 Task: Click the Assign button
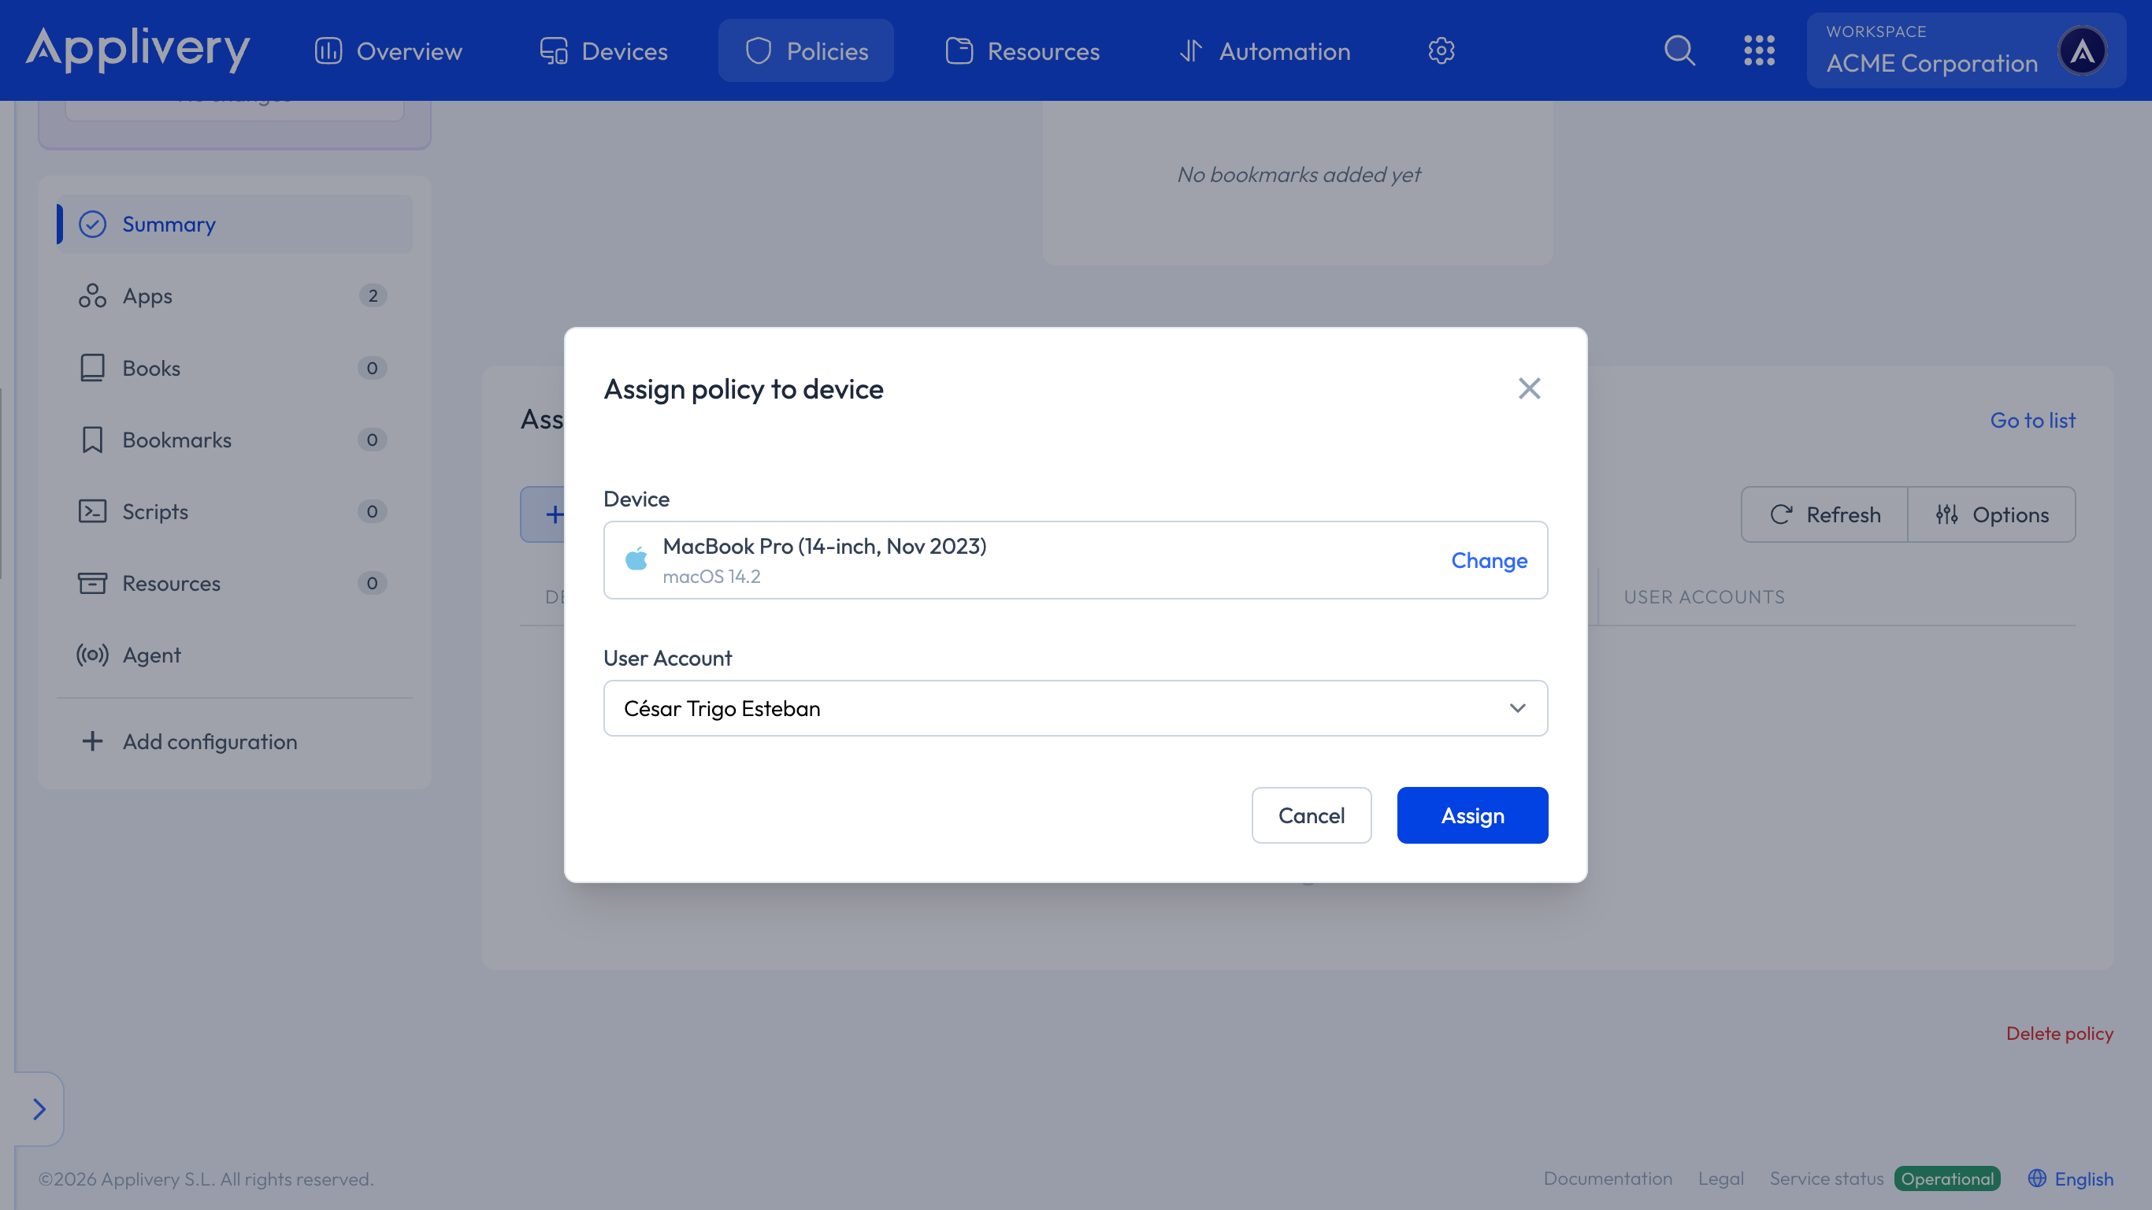tap(1472, 815)
